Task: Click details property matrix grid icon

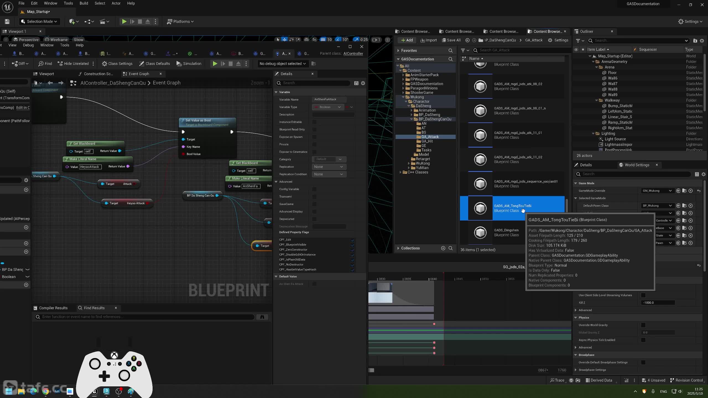Action: coord(356,83)
